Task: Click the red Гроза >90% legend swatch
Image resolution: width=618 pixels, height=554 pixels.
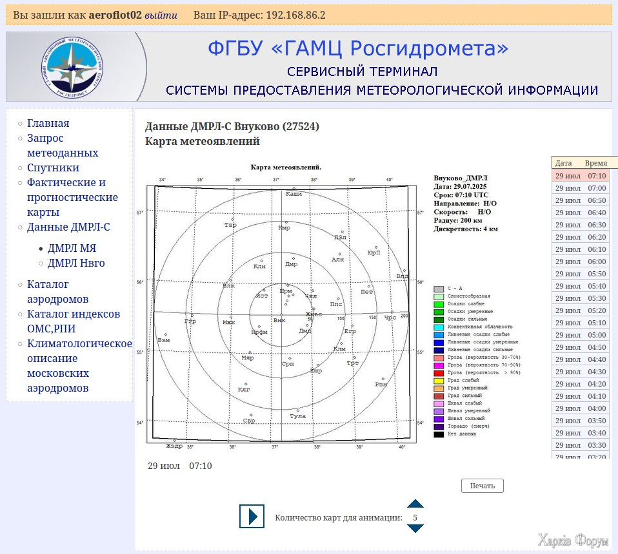Action: (439, 373)
